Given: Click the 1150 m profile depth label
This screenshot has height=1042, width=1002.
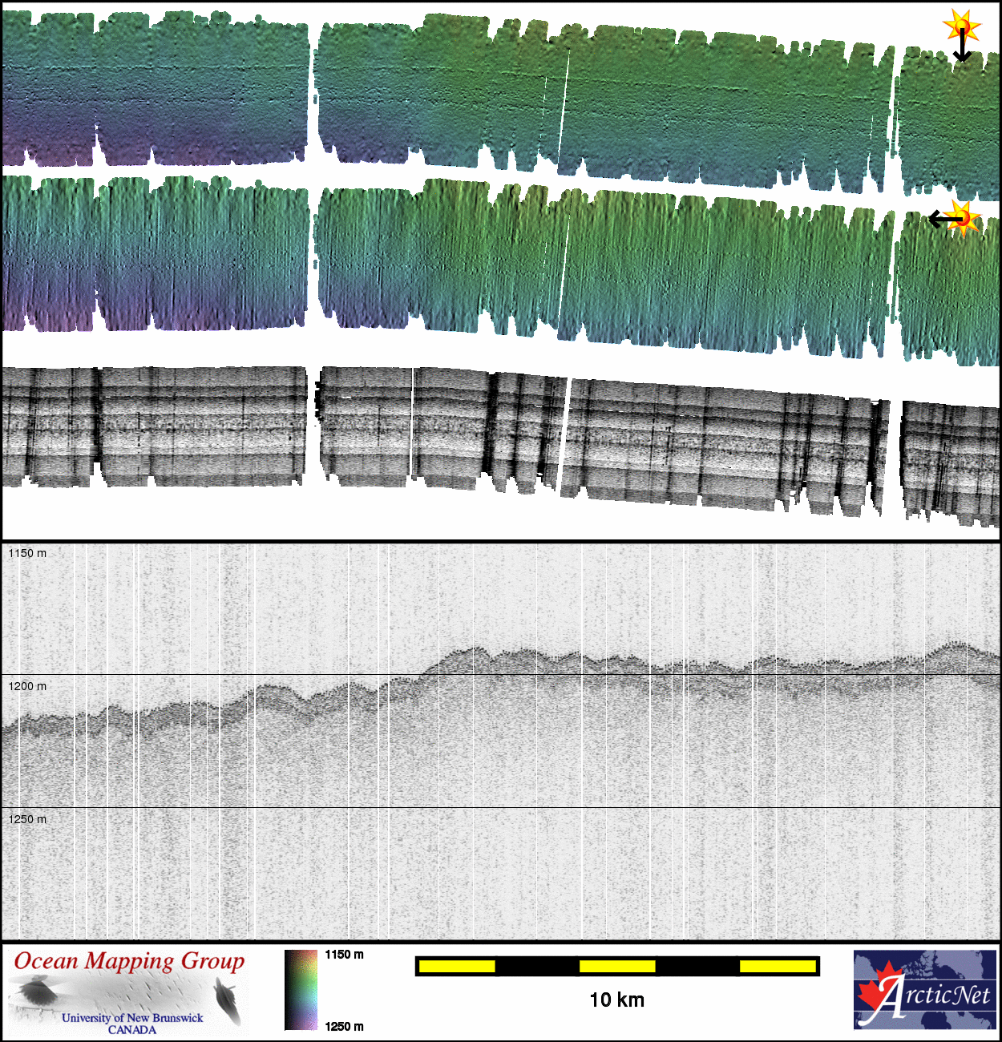Looking at the screenshot, I should [x=27, y=553].
